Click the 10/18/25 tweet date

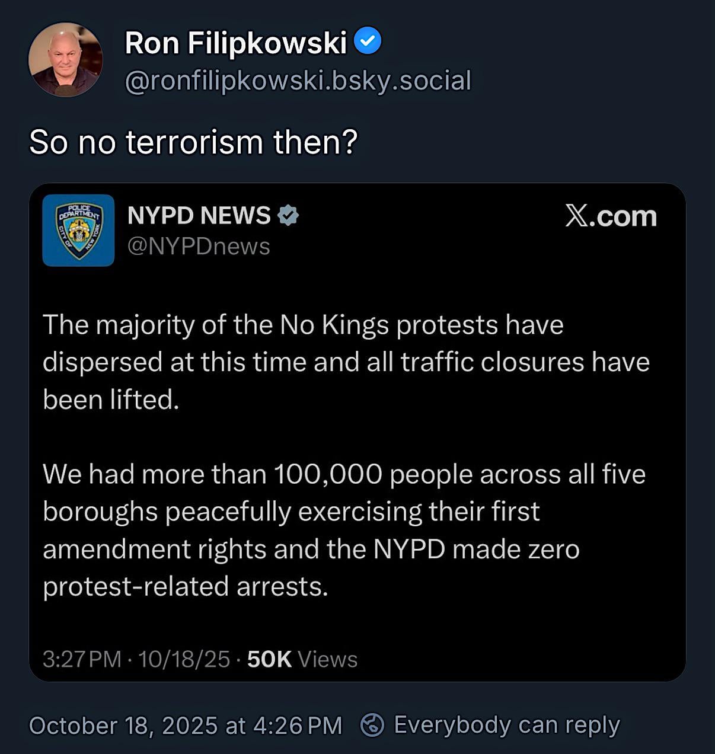184,659
